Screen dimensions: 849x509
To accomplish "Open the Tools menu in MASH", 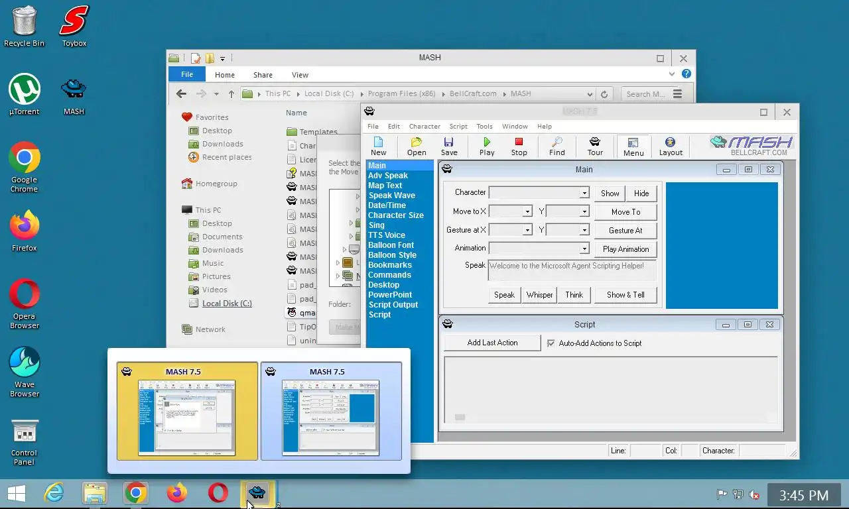I will pos(484,126).
